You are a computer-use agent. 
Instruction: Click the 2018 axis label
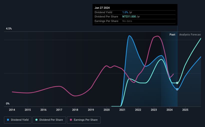75,110
